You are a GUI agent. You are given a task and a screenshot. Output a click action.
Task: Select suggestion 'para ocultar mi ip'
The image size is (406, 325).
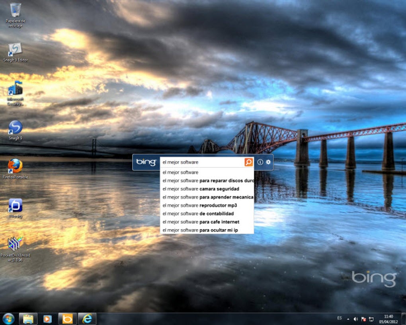pos(207,230)
